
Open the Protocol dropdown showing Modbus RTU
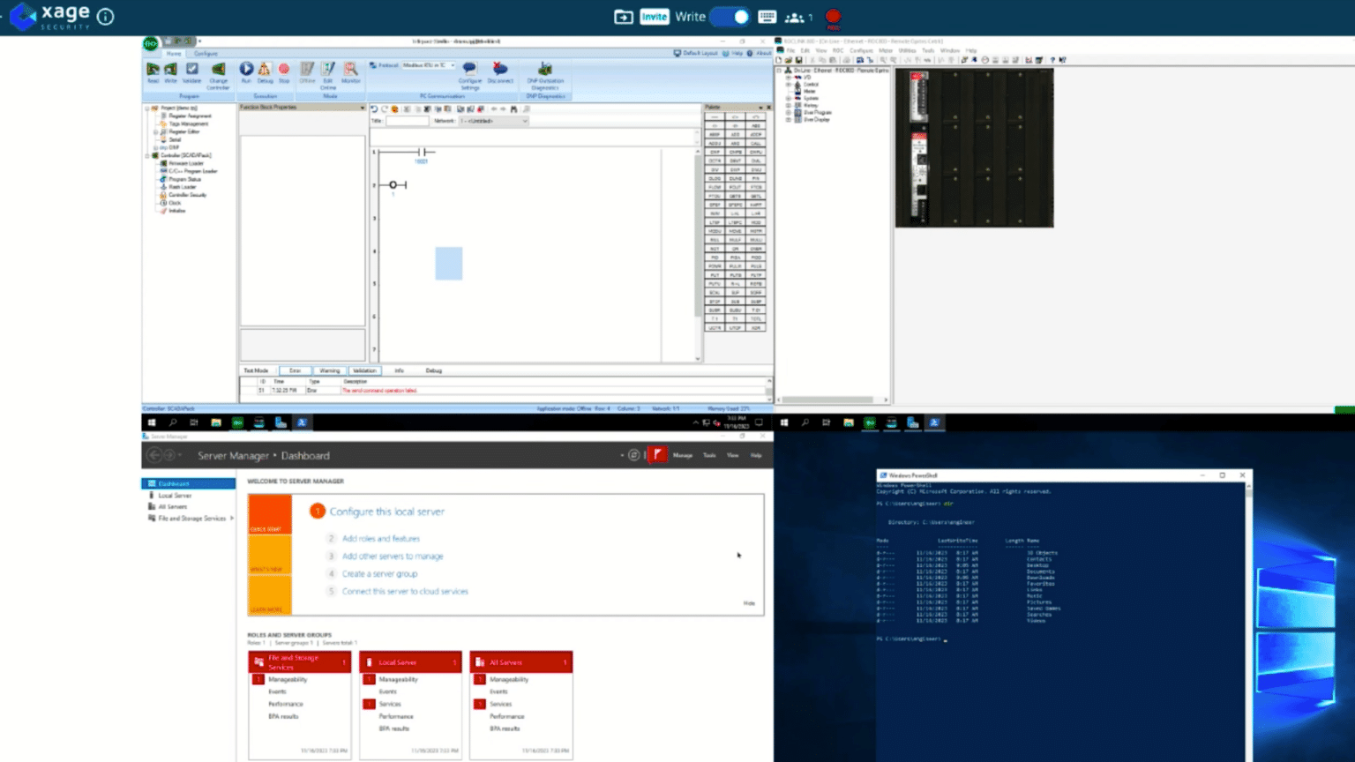pyautogui.click(x=452, y=64)
